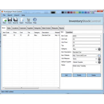
Task: Click the Item Website input field
Action: (x=85, y=56)
